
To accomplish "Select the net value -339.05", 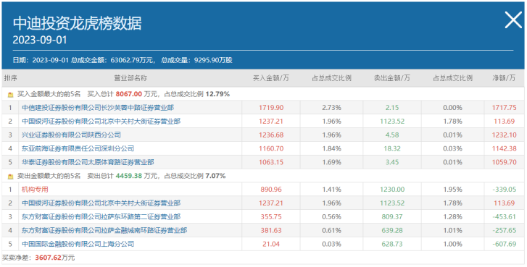I will pos(504,190).
